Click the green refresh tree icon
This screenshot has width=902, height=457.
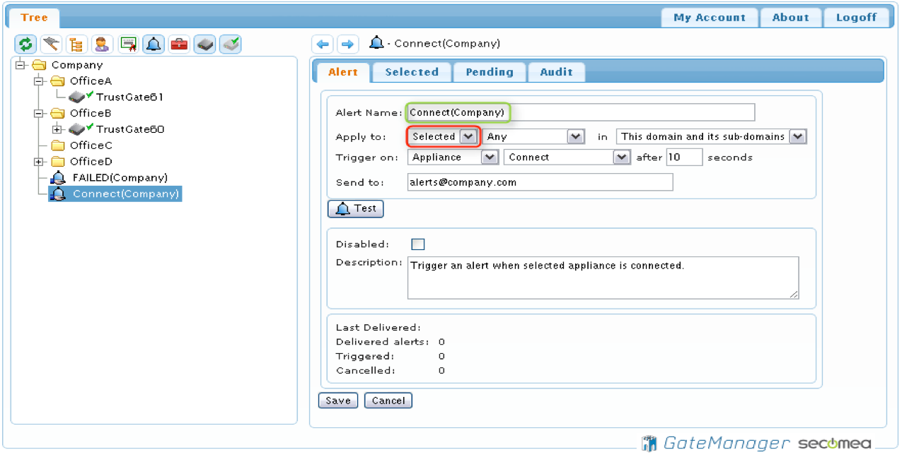pos(25,44)
